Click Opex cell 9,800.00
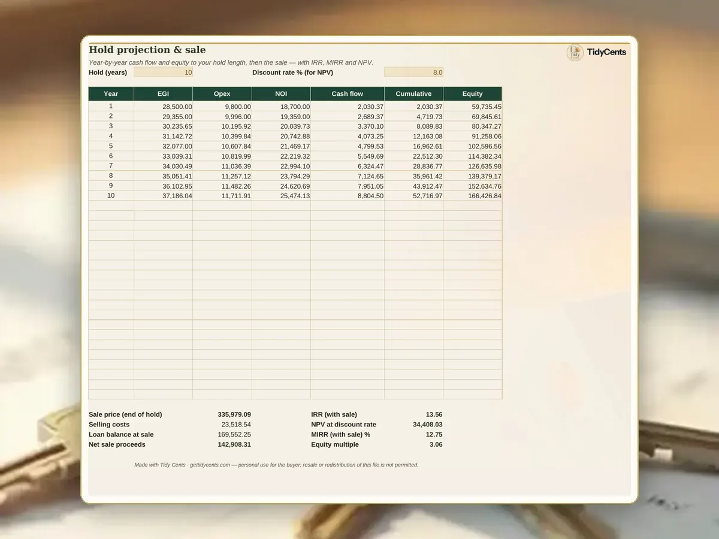This screenshot has height=539, width=719. 222,107
